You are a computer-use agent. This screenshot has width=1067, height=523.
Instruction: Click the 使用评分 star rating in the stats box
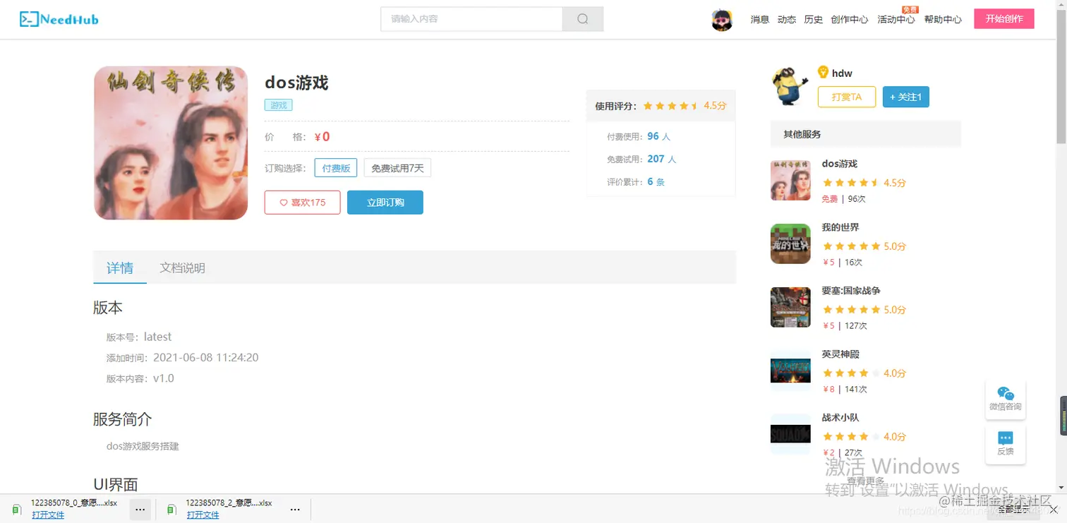pyautogui.click(x=670, y=106)
